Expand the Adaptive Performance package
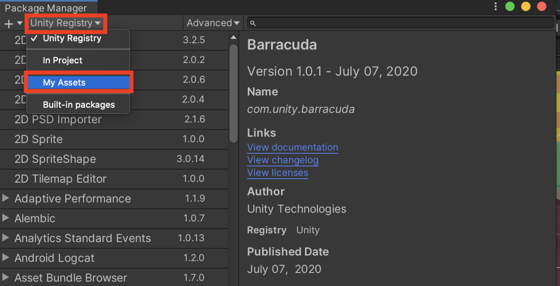 [6, 198]
